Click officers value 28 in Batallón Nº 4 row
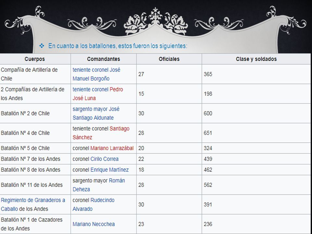The height and width of the screenshot is (234, 312). tap(141, 133)
